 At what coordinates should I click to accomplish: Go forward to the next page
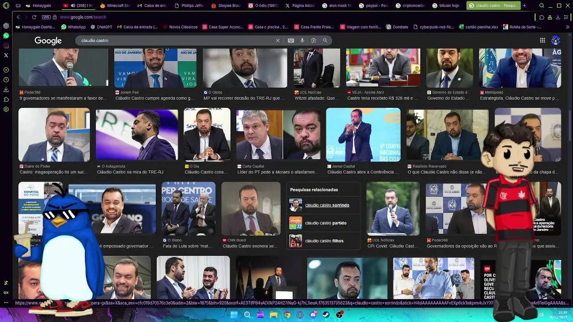point(26,17)
